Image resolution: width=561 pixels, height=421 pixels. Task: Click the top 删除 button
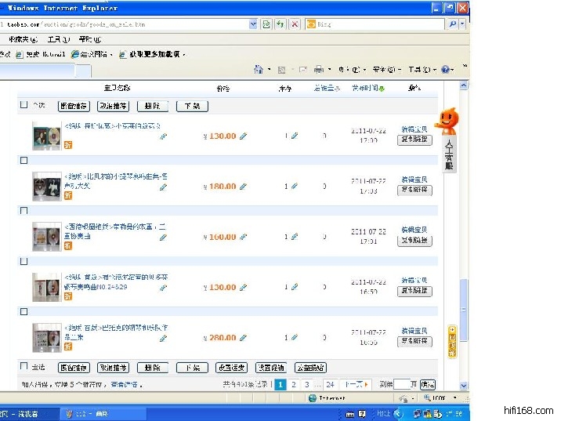click(x=152, y=106)
